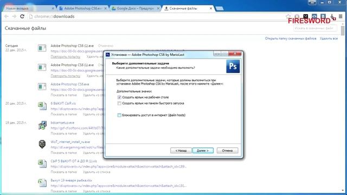Click < Назад button in installer
The width and height of the screenshot is (347, 195).
coord(181,151)
